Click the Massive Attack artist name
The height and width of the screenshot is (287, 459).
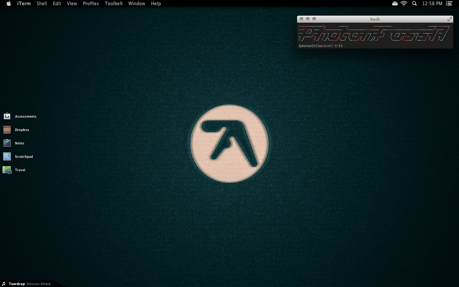pos(39,284)
